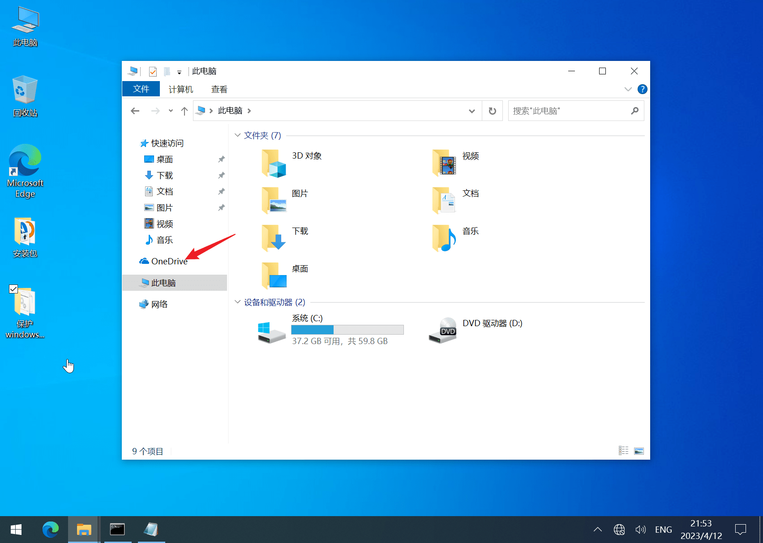Unpin 下载 from quick access

221,175
